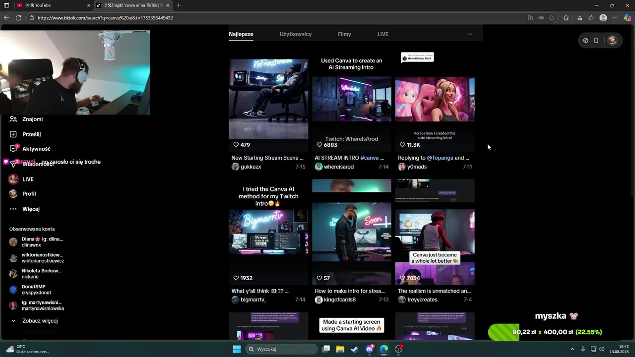The height and width of the screenshot is (357, 635).
Task: Show hidden system tray icons
Action: coord(572,349)
